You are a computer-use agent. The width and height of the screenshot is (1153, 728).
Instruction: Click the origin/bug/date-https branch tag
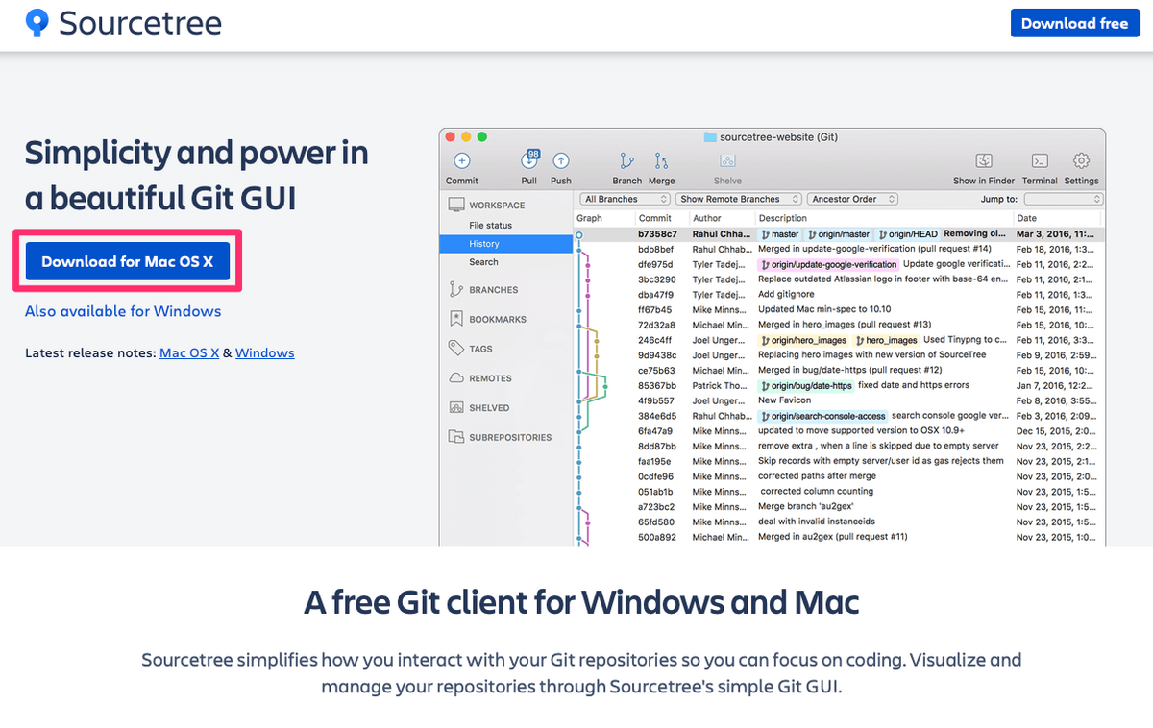tap(806, 385)
